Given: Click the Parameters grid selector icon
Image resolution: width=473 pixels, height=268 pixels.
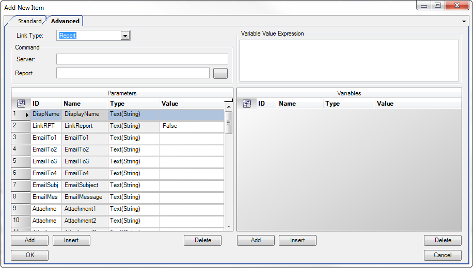Looking at the screenshot, I should pos(21,104).
